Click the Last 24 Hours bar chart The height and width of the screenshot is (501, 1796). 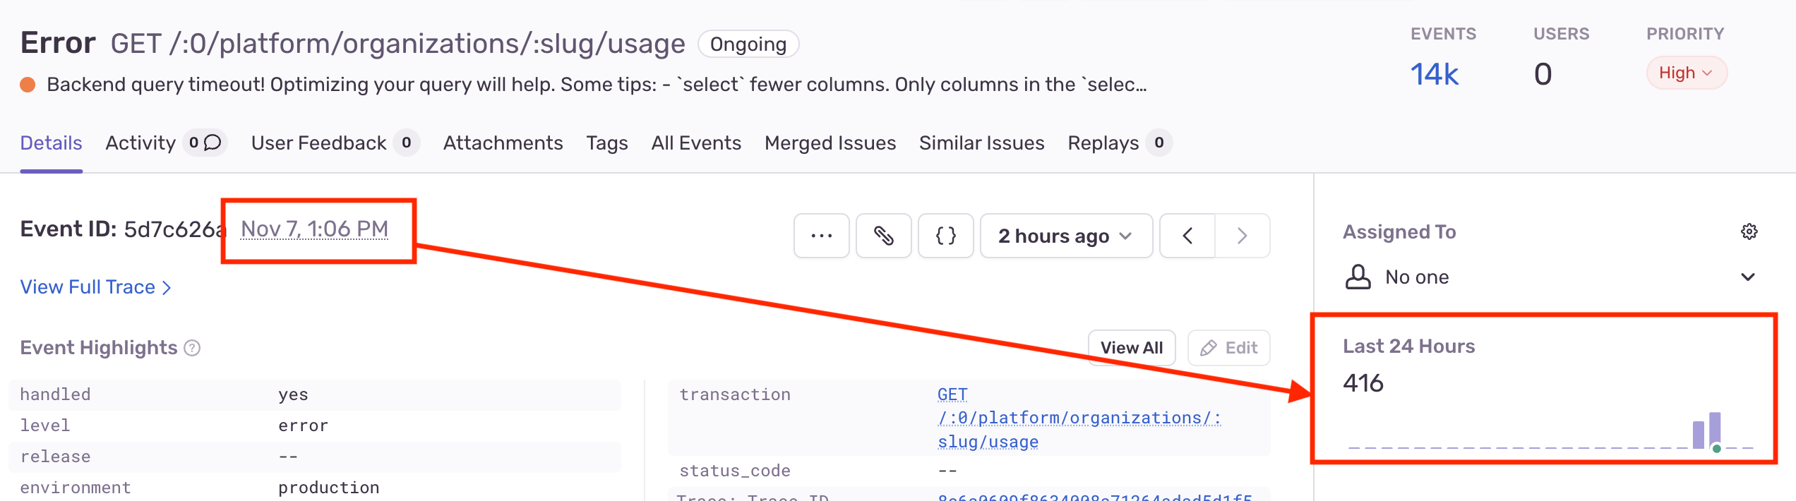coord(1550,432)
